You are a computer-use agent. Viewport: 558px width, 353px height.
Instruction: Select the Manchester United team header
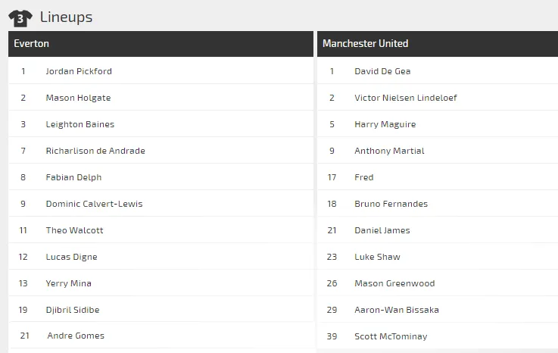365,44
